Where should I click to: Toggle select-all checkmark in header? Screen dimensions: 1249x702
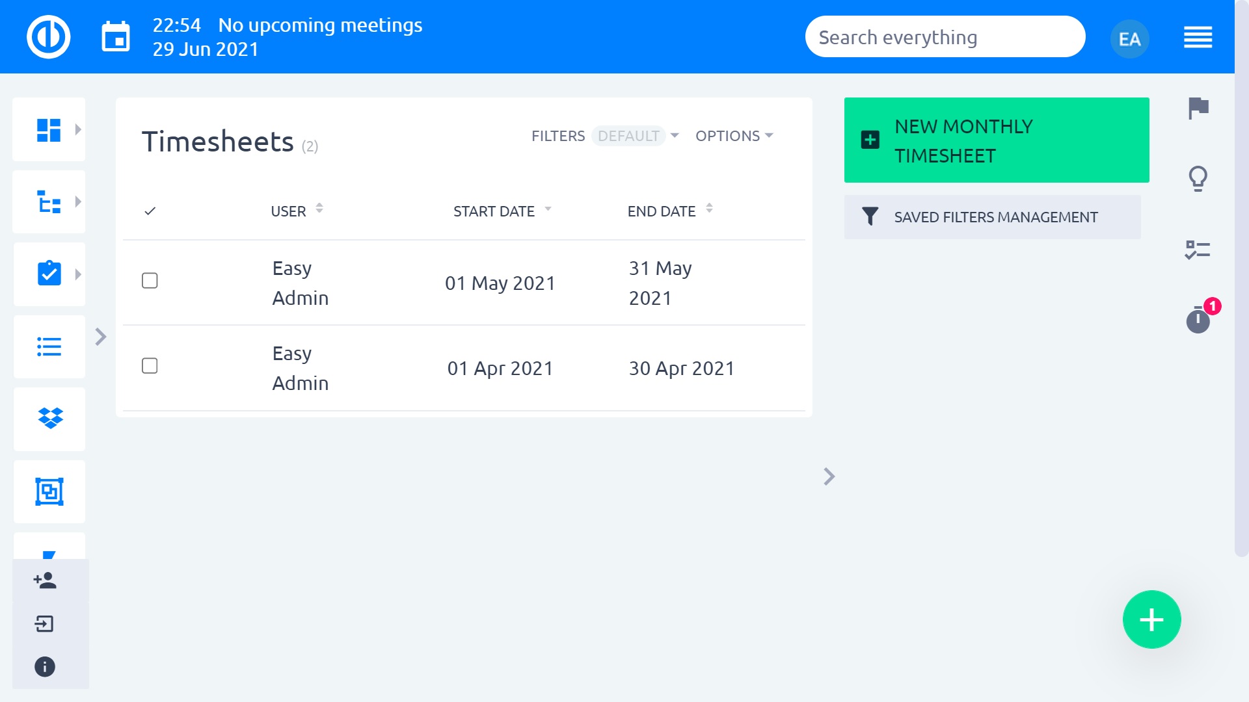coord(150,211)
